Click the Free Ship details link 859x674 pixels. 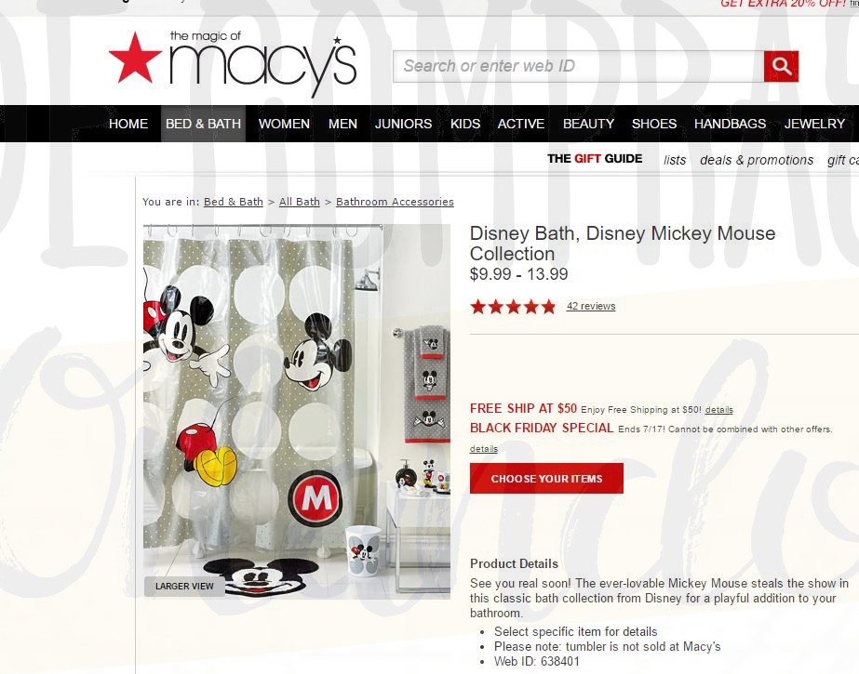[x=718, y=410]
